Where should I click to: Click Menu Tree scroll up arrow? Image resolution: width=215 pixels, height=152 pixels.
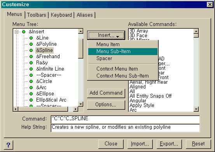(x=80, y=31)
